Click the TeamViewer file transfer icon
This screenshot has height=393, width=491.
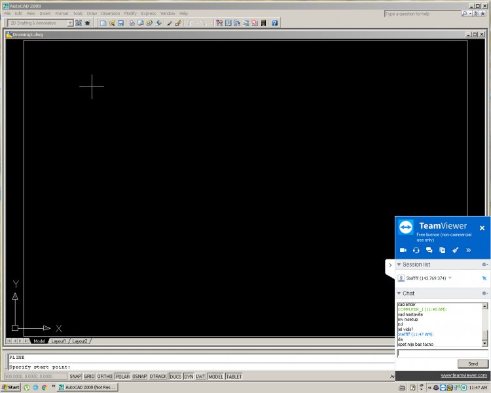443,250
